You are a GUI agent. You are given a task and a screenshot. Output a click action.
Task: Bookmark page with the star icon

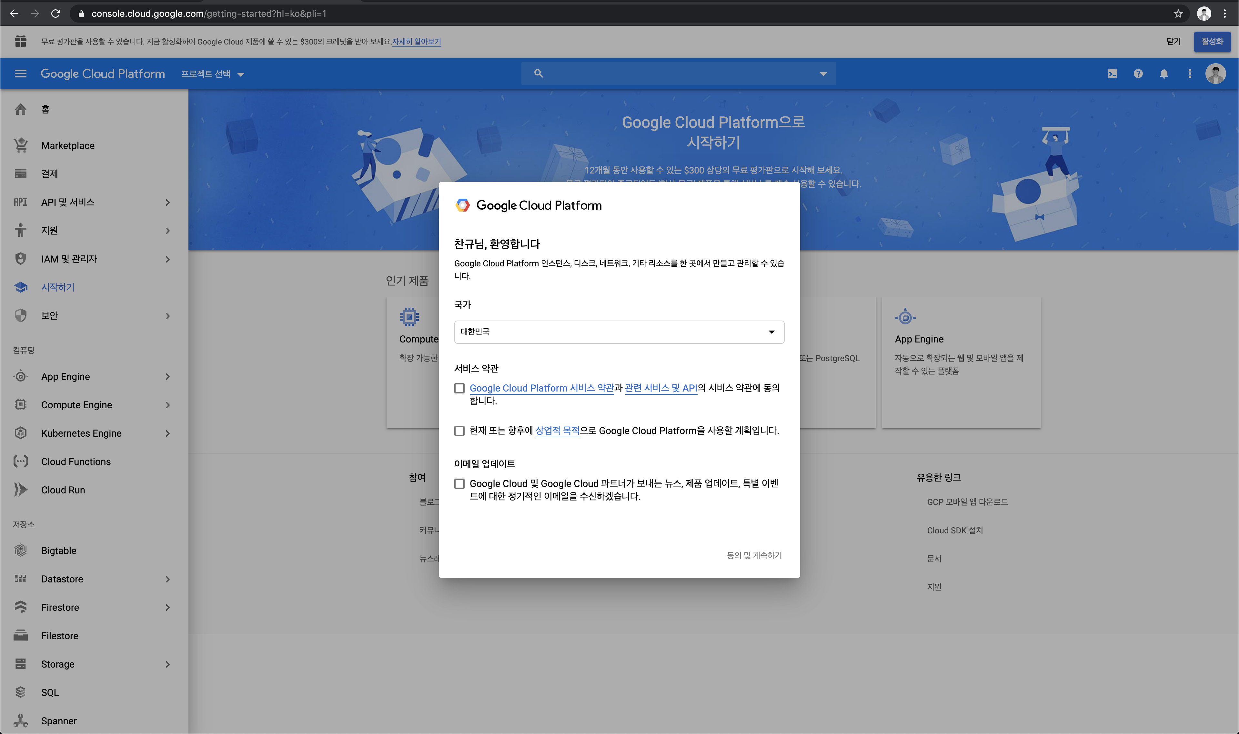pos(1178,13)
